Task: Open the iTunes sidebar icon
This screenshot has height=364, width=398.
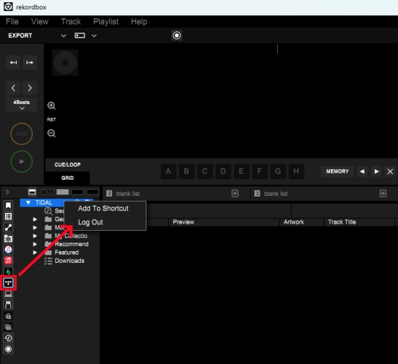Action: pyautogui.click(x=8, y=250)
